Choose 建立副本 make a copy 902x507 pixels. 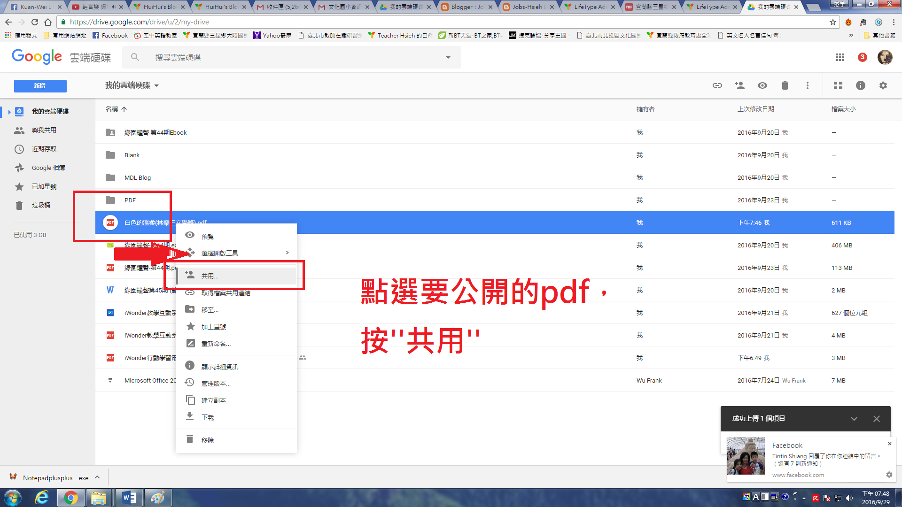pyautogui.click(x=236, y=400)
